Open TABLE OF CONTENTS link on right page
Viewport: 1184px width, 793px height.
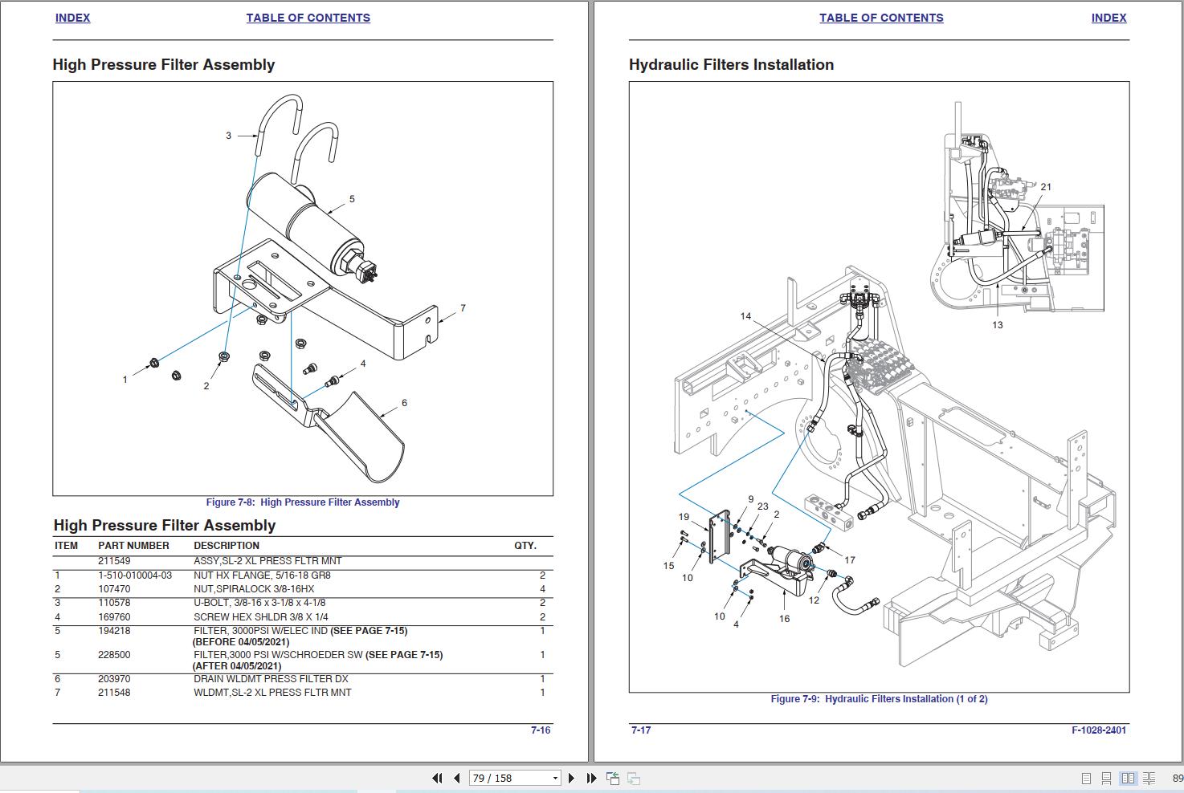click(881, 18)
